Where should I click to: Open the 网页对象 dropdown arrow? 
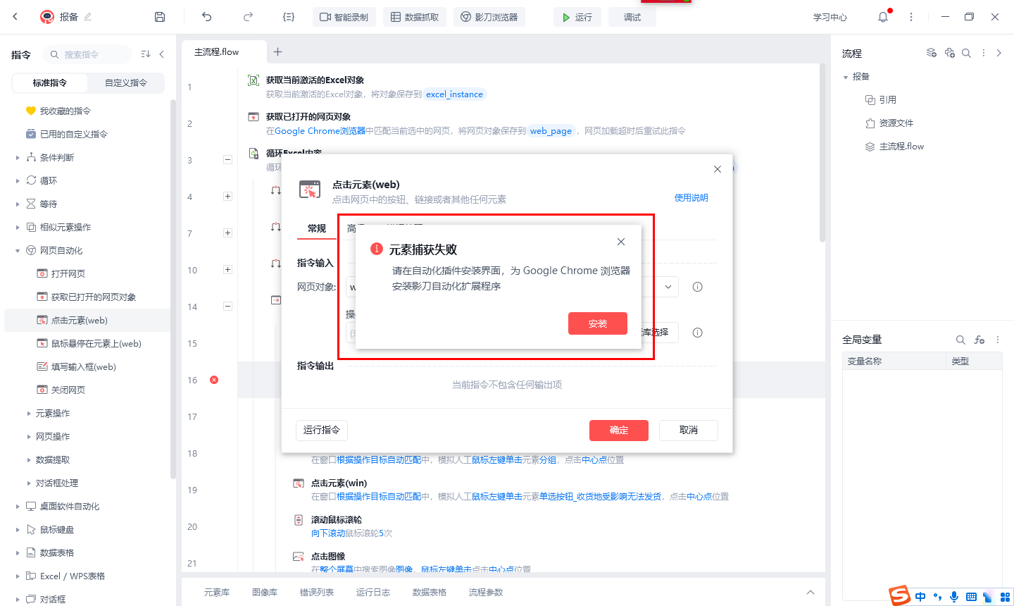pyautogui.click(x=668, y=287)
